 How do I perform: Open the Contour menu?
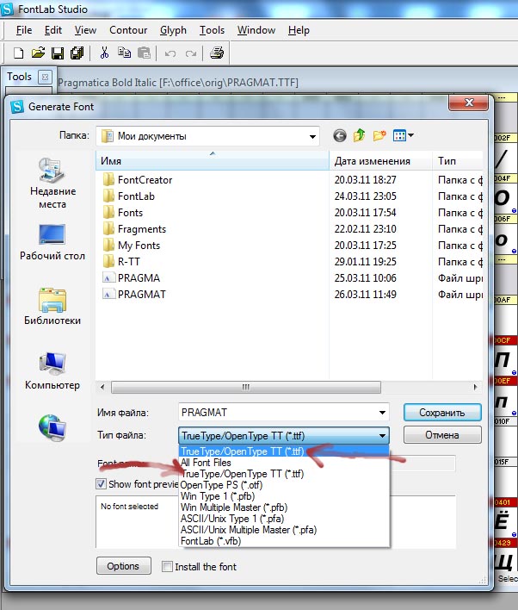click(x=128, y=30)
